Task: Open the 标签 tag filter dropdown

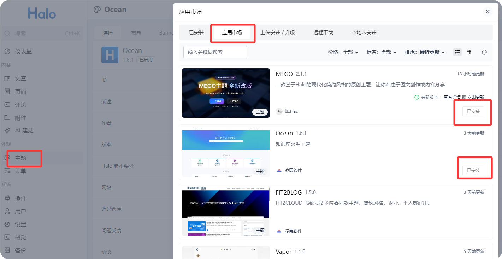Action: [381, 51]
